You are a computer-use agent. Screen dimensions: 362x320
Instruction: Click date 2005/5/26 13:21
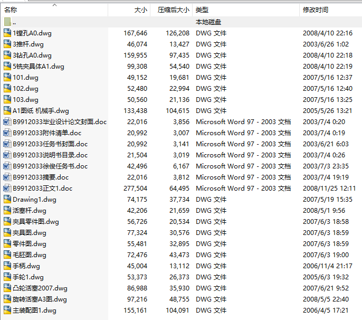tap(328, 111)
